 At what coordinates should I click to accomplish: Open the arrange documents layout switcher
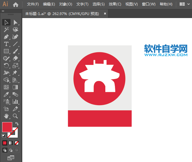[182, 4]
